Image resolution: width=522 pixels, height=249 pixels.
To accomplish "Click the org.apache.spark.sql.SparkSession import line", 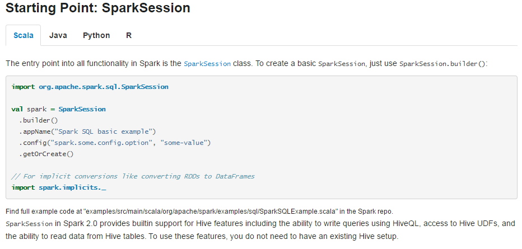I will coord(90,87).
